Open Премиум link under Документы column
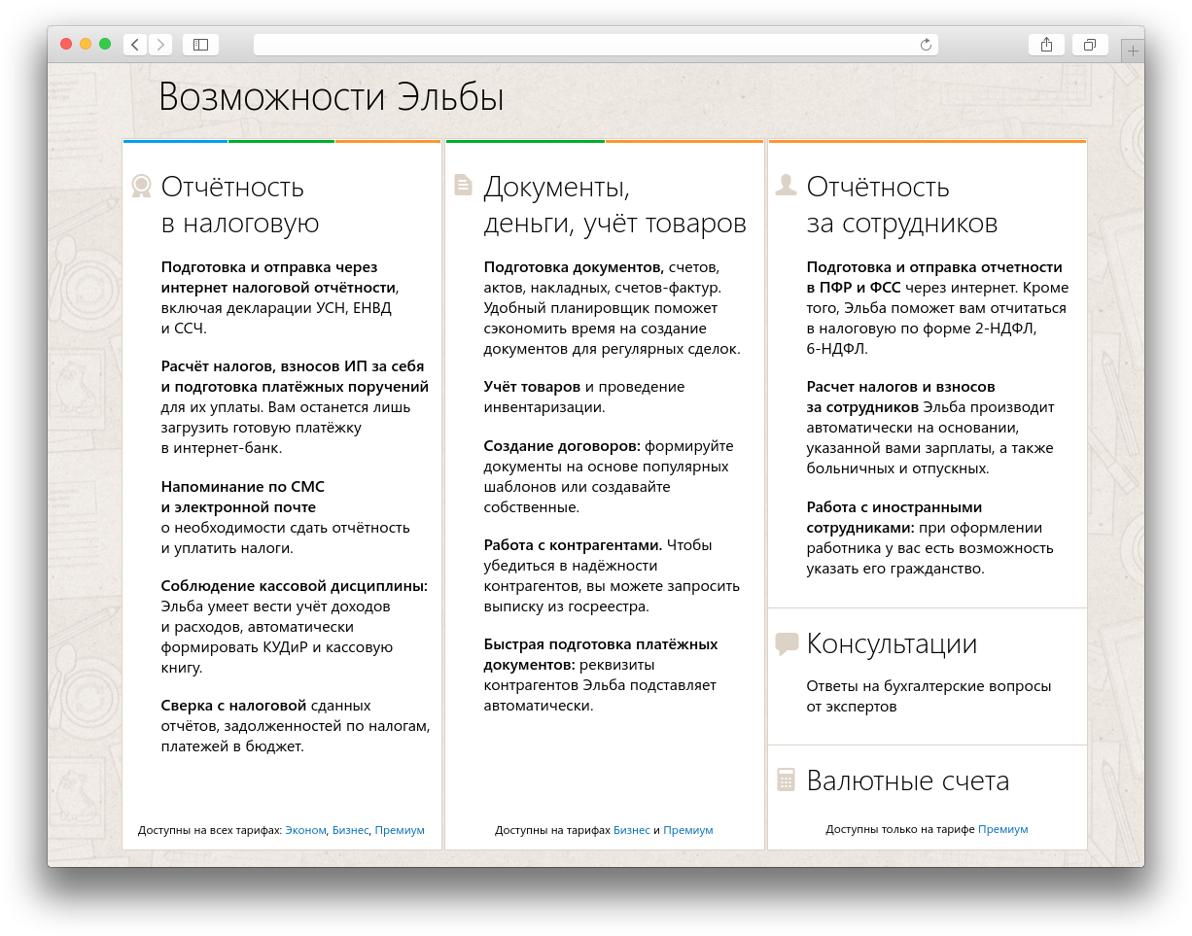The width and height of the screenshot is (1192, 936). [688, 830]
